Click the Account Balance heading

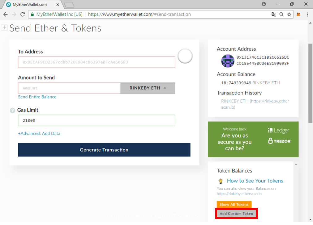236,74
